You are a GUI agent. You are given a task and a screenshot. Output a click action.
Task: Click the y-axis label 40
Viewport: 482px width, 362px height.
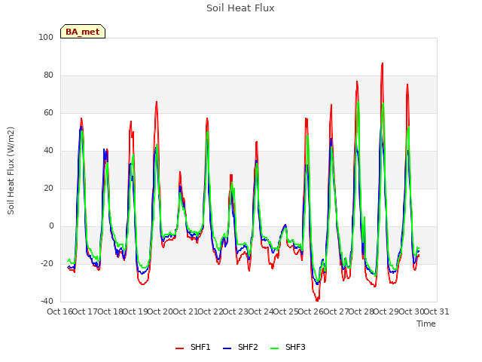pyautogui.click(x=48, y=151)
